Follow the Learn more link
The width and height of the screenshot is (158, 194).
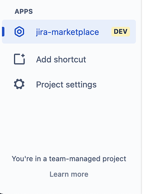(x=69, y=174)
